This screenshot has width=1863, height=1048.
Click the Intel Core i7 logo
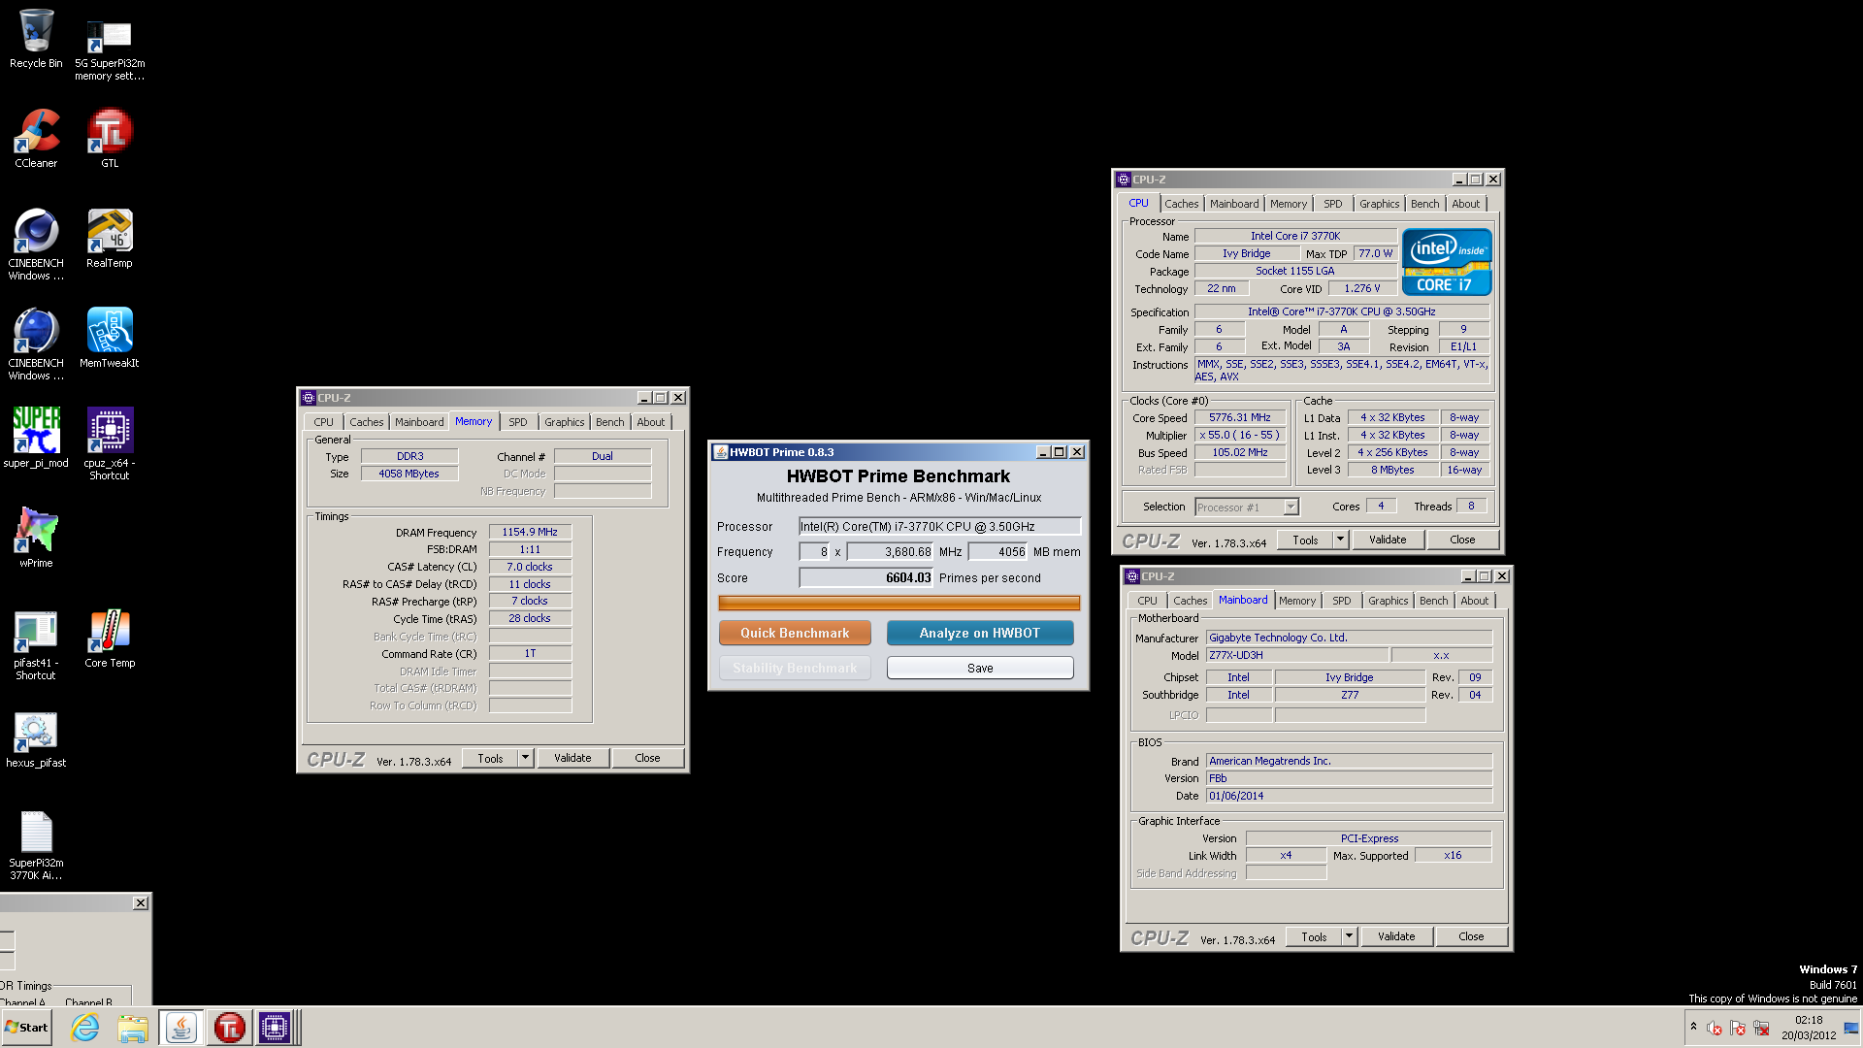tap(1447, 262)
